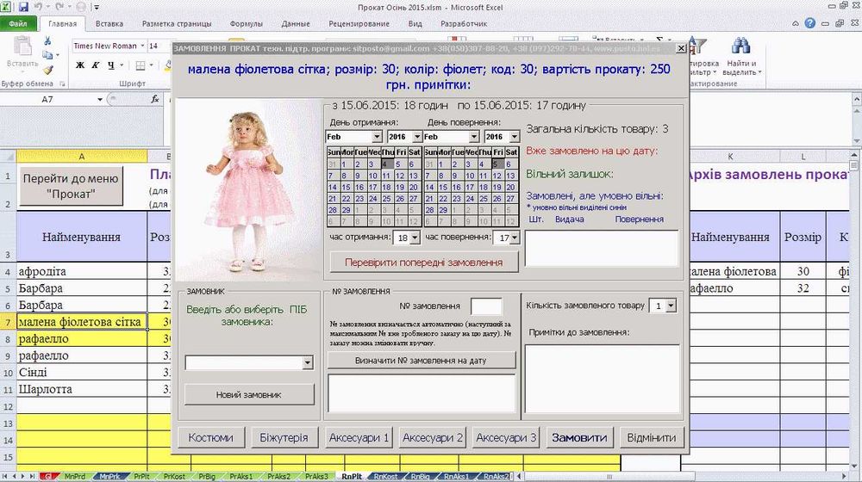Close the ЗАМОВЛЕННЯ ПРОКАТ dialog
Image resolution: width=862 pixels, height=482 pixels.
tap(681, 48)
